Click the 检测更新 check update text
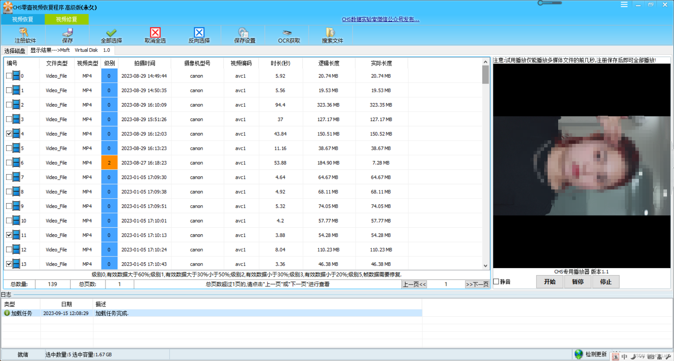Image resolution: width=674 pixels, height=361 pixels. 596,354
